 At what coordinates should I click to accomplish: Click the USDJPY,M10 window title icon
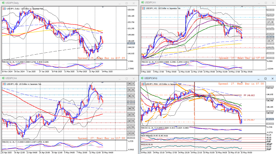pyautogui.click(x=142, y=78)
